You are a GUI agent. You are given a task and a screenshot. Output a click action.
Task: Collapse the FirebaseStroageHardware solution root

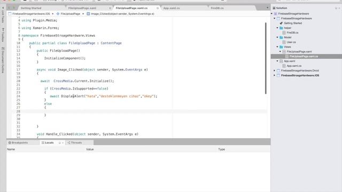pyautogui.click(x=272, y=14)
